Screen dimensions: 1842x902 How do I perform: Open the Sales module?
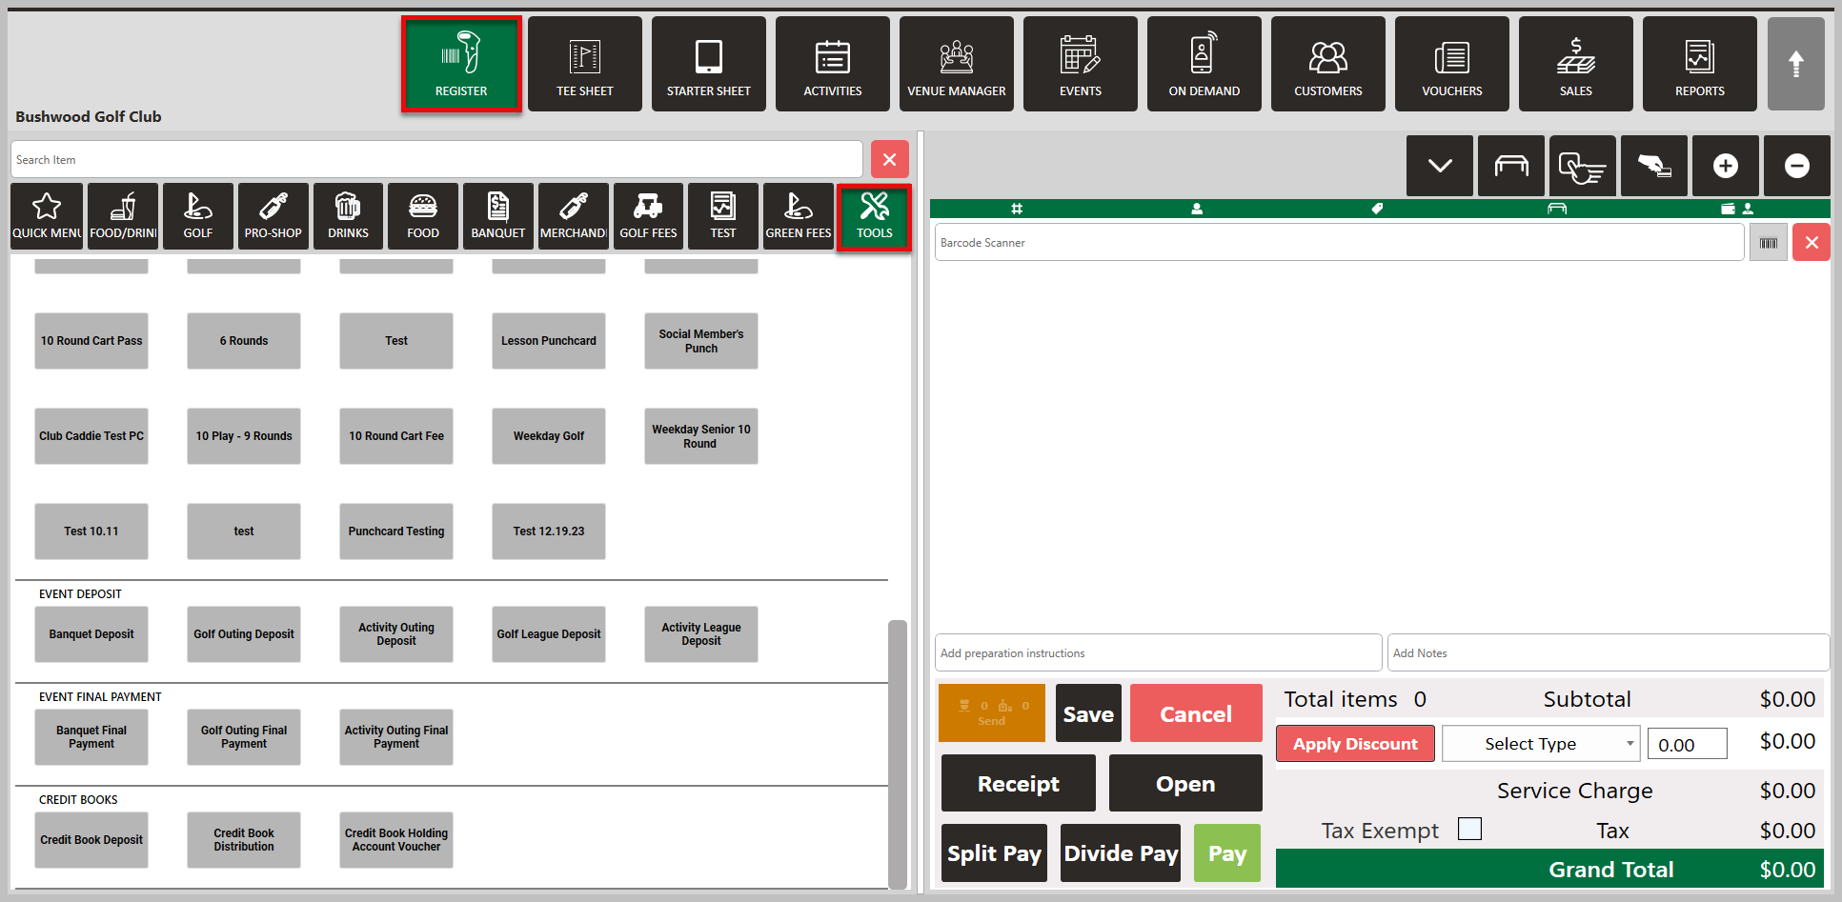click(x=1576, y=64)
